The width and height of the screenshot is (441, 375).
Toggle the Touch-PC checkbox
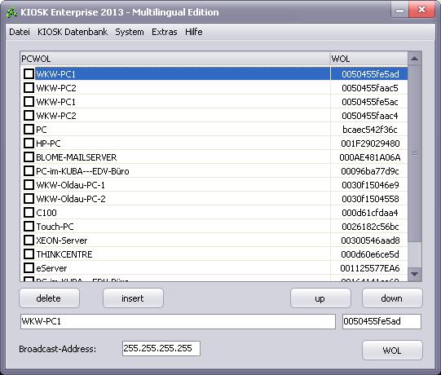(x=29, y=227)
